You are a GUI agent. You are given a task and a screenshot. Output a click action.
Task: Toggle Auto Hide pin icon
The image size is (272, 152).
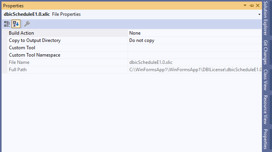click(x=251, y=5)
